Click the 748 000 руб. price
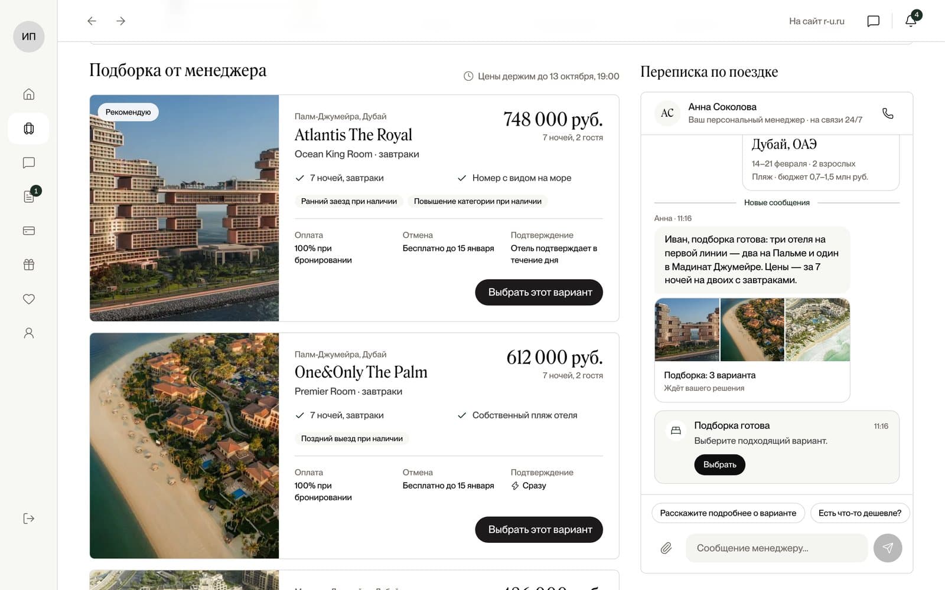 (x=553, y=119)
